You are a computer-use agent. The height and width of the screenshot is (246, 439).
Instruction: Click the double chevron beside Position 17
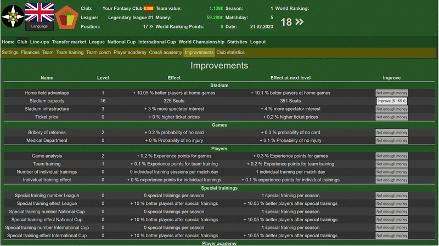point(151,26)
